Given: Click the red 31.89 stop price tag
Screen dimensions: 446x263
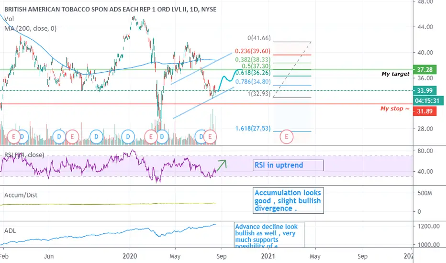Looking at the screenshot, I should (424, 111).
